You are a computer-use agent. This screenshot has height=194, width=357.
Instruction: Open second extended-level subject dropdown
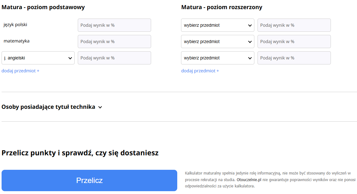[x=218, y=42]
